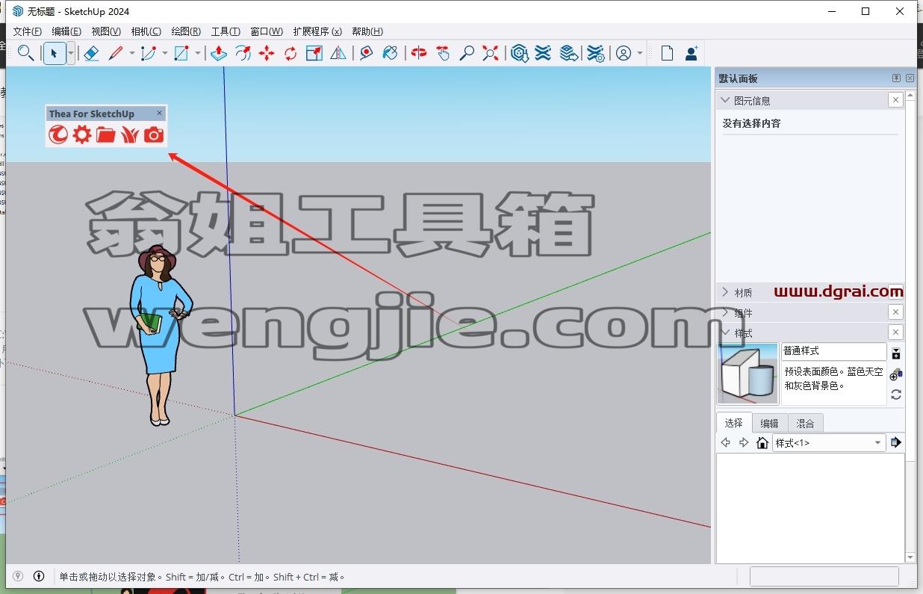Select the Offset tool
The width and height of the screenshot is (923, 594).
[243, 53]
